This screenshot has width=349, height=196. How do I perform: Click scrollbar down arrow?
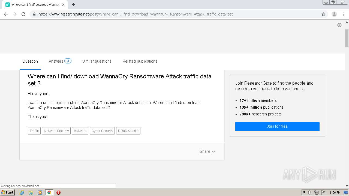[x=347, y=186]
